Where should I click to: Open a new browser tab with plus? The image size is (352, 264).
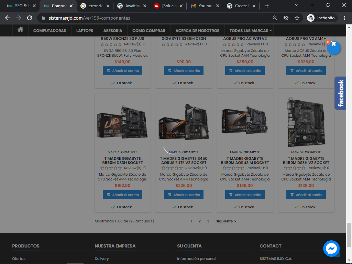(x=267, y=6)
